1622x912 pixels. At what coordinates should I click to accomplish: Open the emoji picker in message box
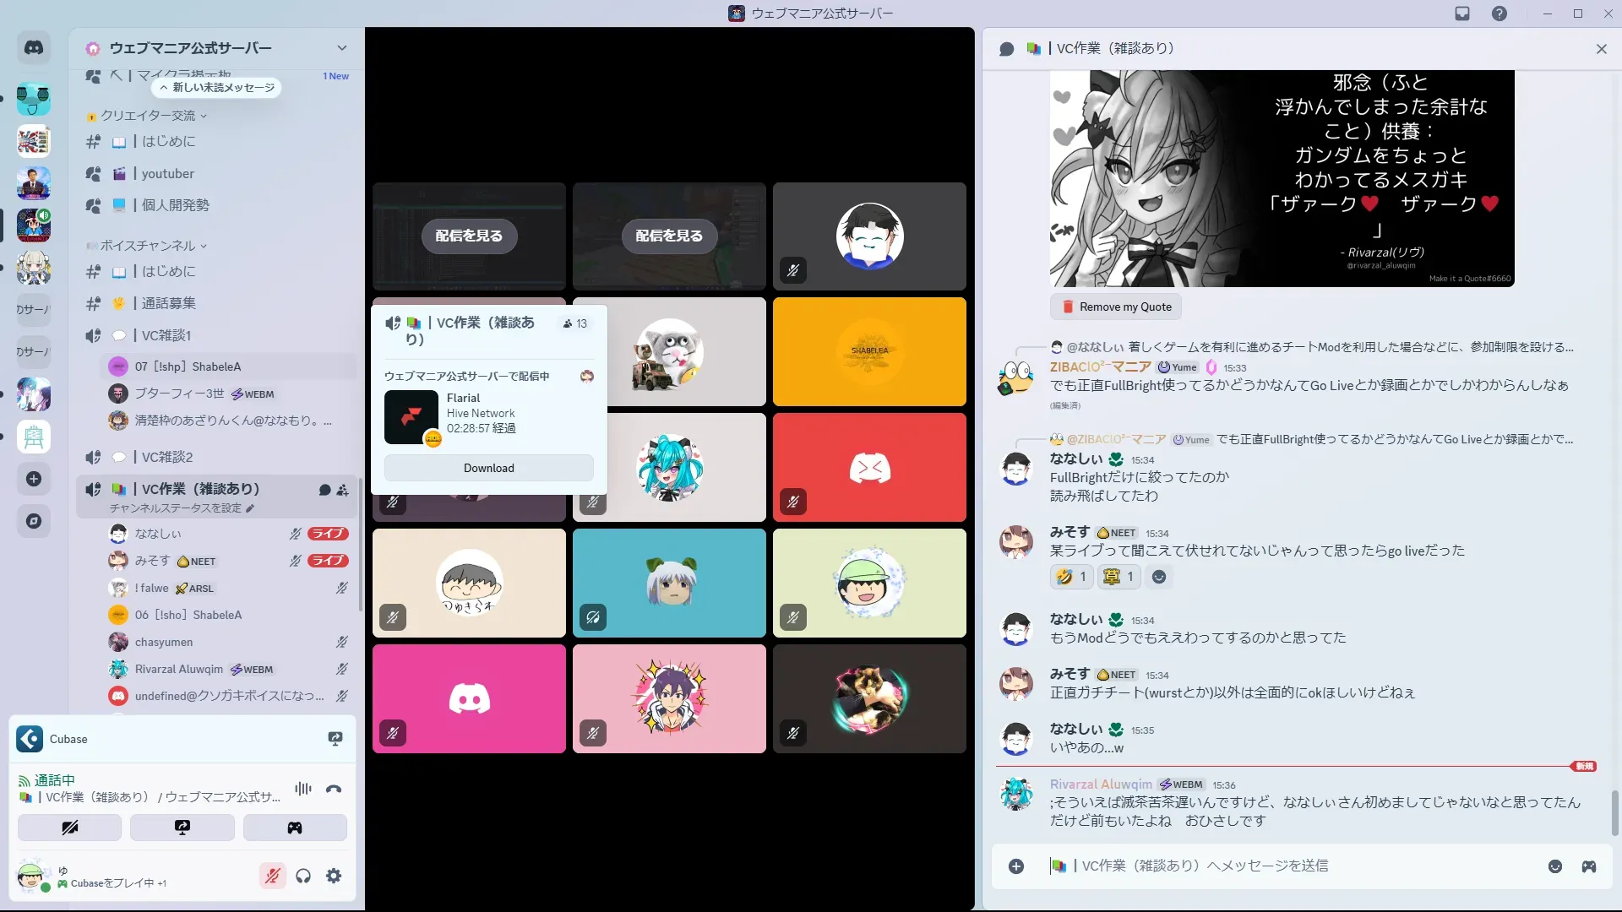click(1554, 866)
